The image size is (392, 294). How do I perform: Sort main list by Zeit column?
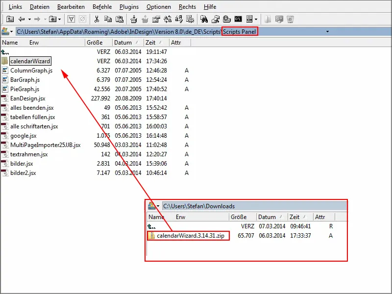tap(150, 43)
